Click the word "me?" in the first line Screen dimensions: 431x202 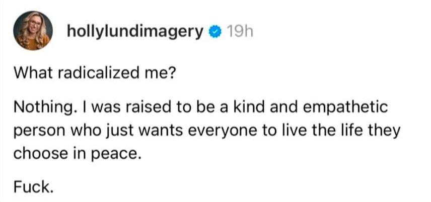(161, 74)
